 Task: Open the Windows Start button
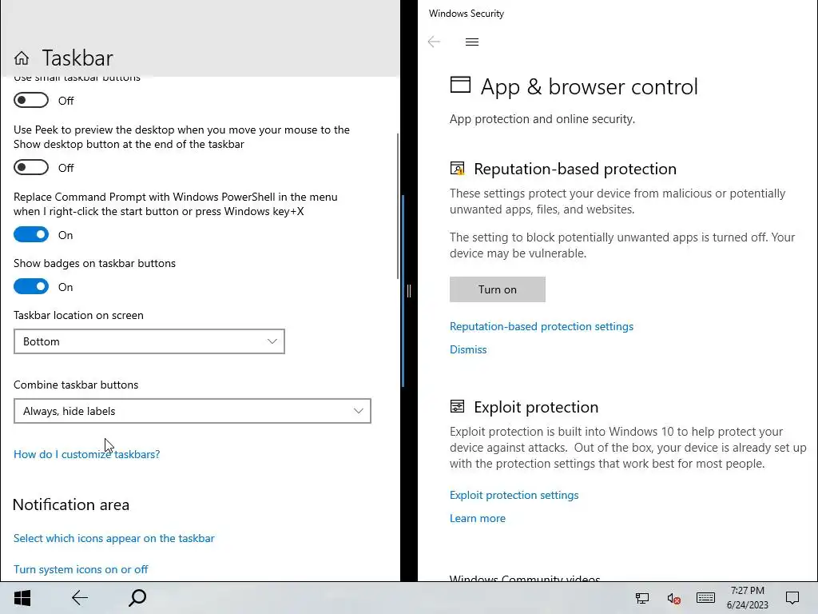click(22, 598)
